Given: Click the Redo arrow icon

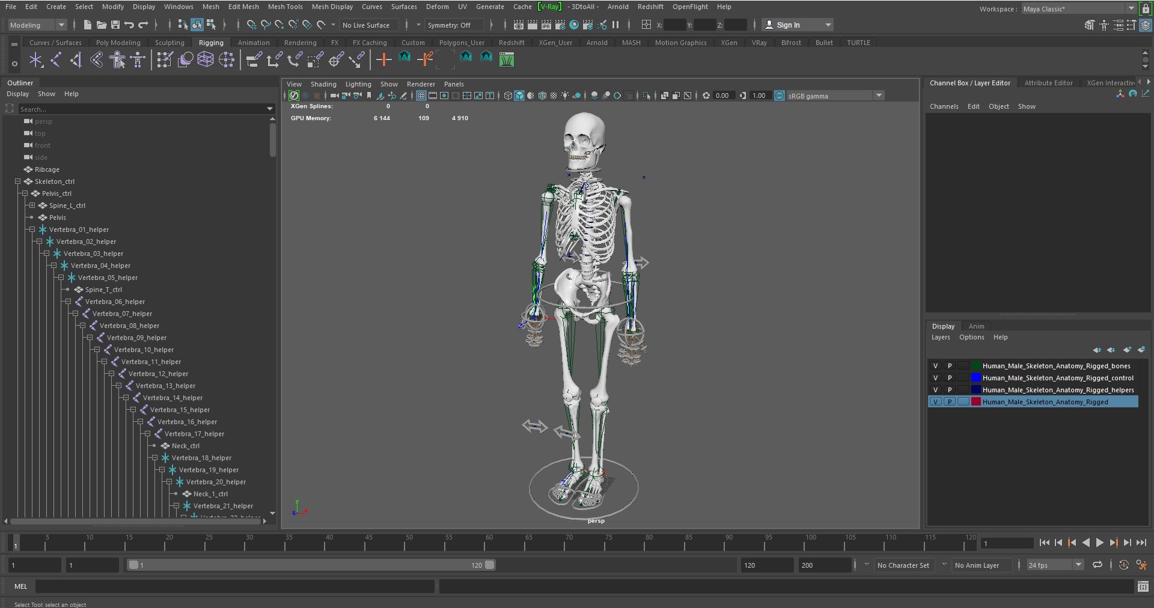Looking at the screenshot, I should tap(143, 25).
